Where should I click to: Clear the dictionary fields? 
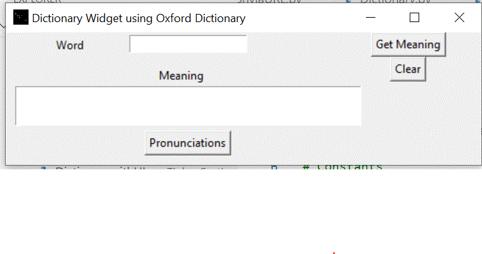[x=408, y=69]
